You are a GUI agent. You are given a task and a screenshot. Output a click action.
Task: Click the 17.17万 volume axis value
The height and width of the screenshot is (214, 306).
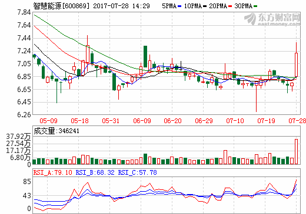tap(18, 151)
